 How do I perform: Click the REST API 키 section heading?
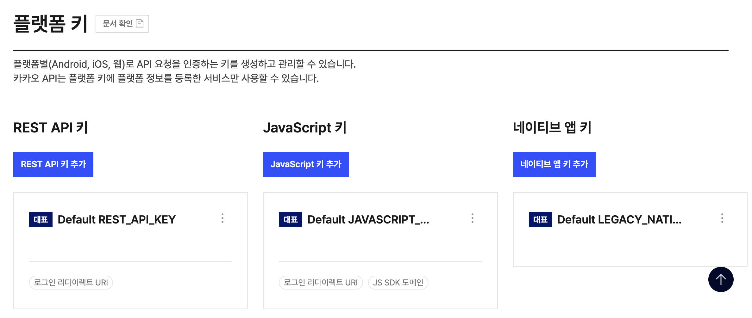(50, 128)
